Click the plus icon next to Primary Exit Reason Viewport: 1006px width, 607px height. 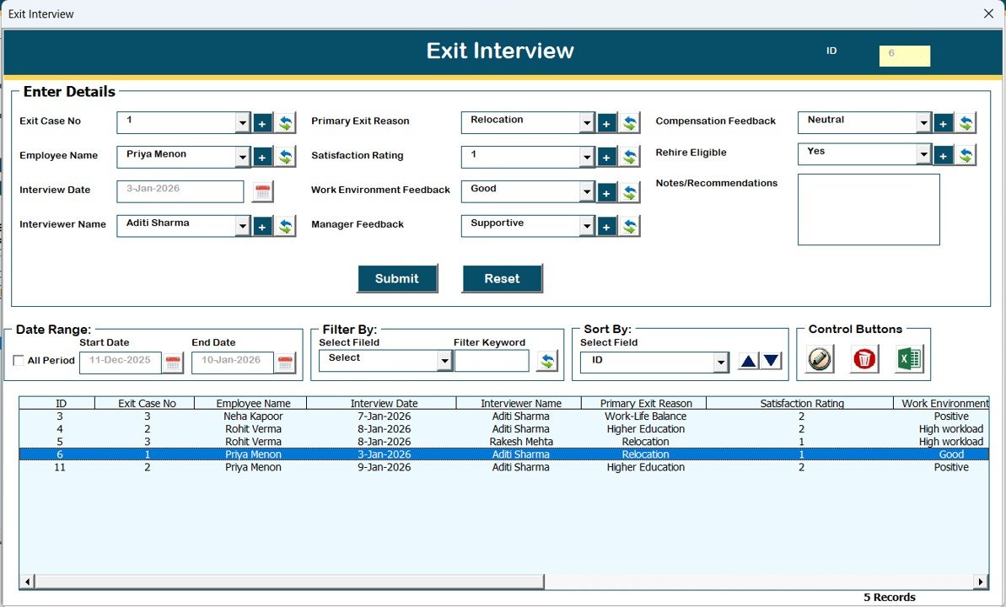coord(606,122)
